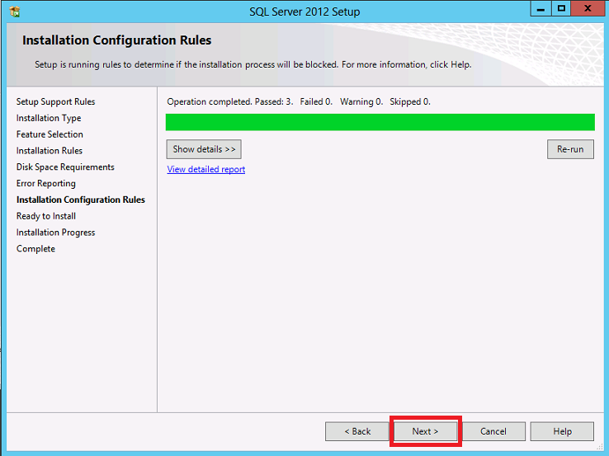The image size is (609, 456).
Task: Open Help for this setup page
Action: (x=562, y=431)
